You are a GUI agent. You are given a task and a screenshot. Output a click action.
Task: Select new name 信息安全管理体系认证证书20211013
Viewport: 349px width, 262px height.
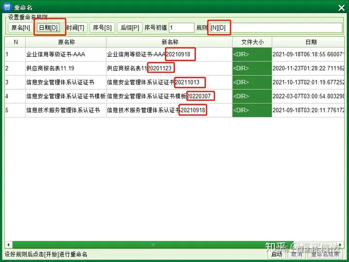pyautogui.click(x=170, y=82)
